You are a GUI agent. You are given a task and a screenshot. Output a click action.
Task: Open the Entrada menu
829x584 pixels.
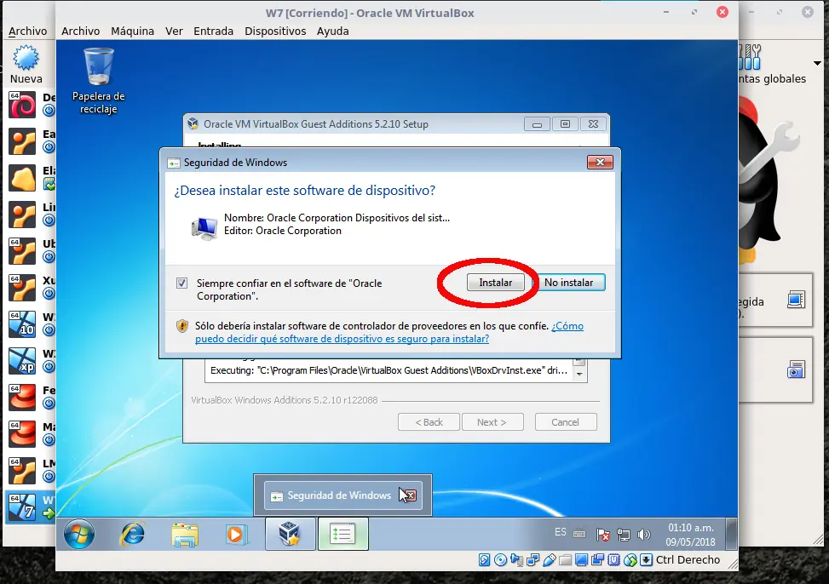coord(214,31)
